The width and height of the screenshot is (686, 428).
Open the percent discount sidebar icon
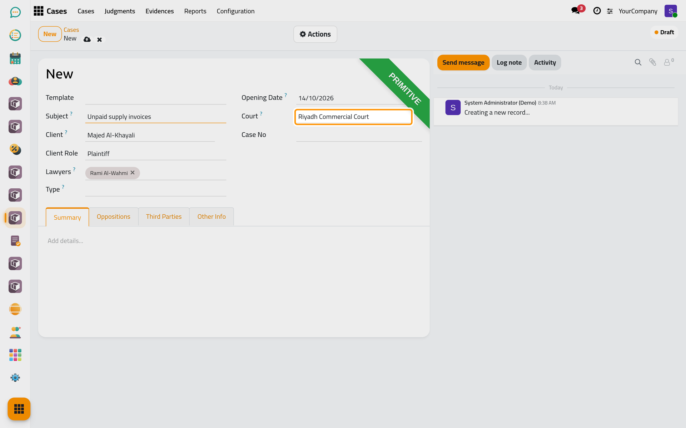(x=15, y=149)
